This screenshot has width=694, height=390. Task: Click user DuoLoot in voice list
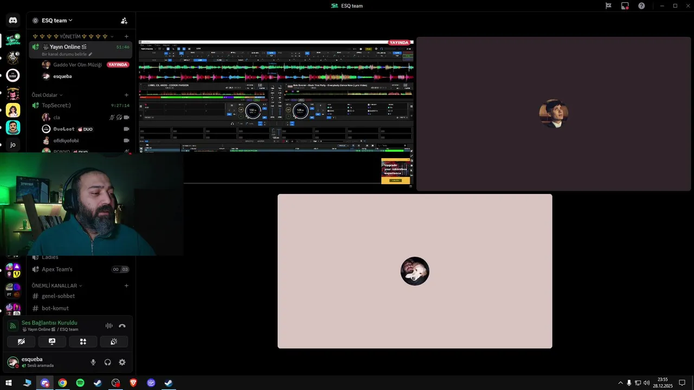63,129
